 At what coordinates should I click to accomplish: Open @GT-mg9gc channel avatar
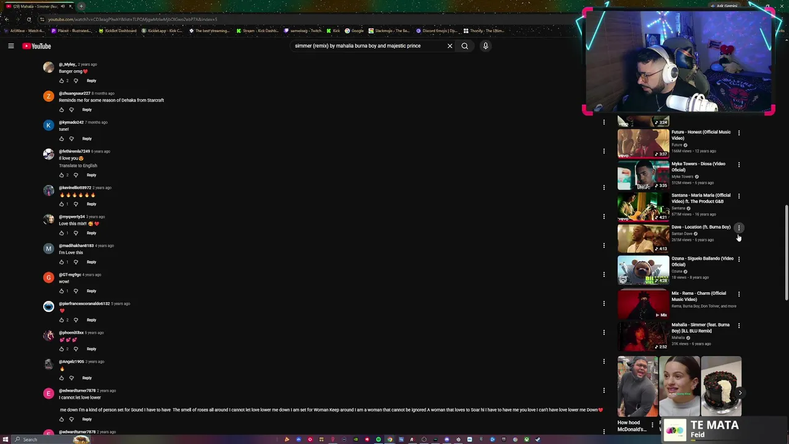(x=49, y=277)
